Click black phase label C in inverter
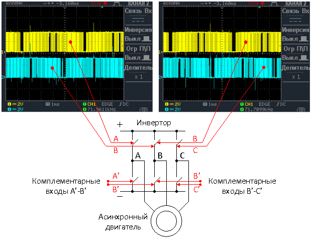312x238 pixels. click(x=182, y=155)
